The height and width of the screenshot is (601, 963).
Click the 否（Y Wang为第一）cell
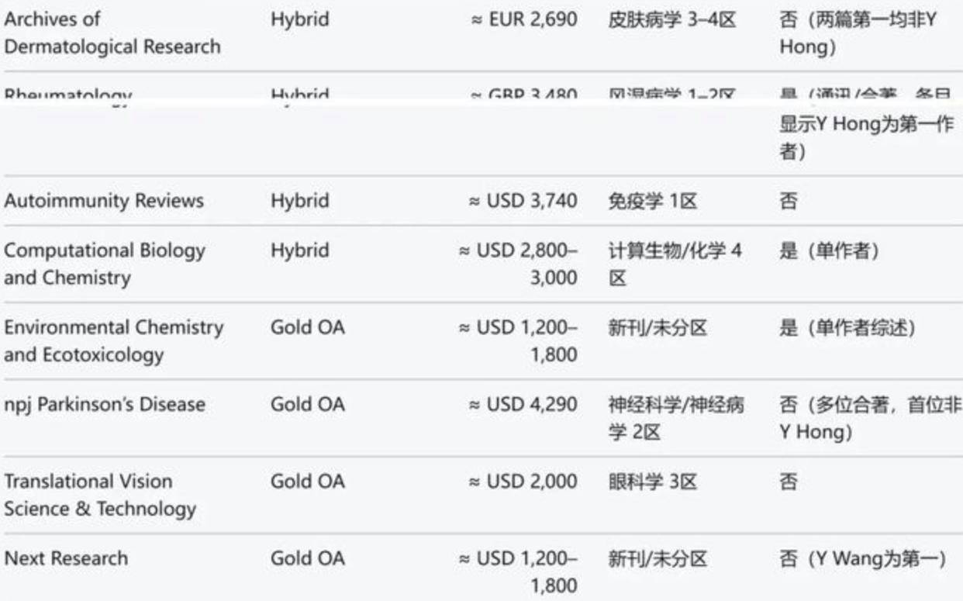point(862,558)
